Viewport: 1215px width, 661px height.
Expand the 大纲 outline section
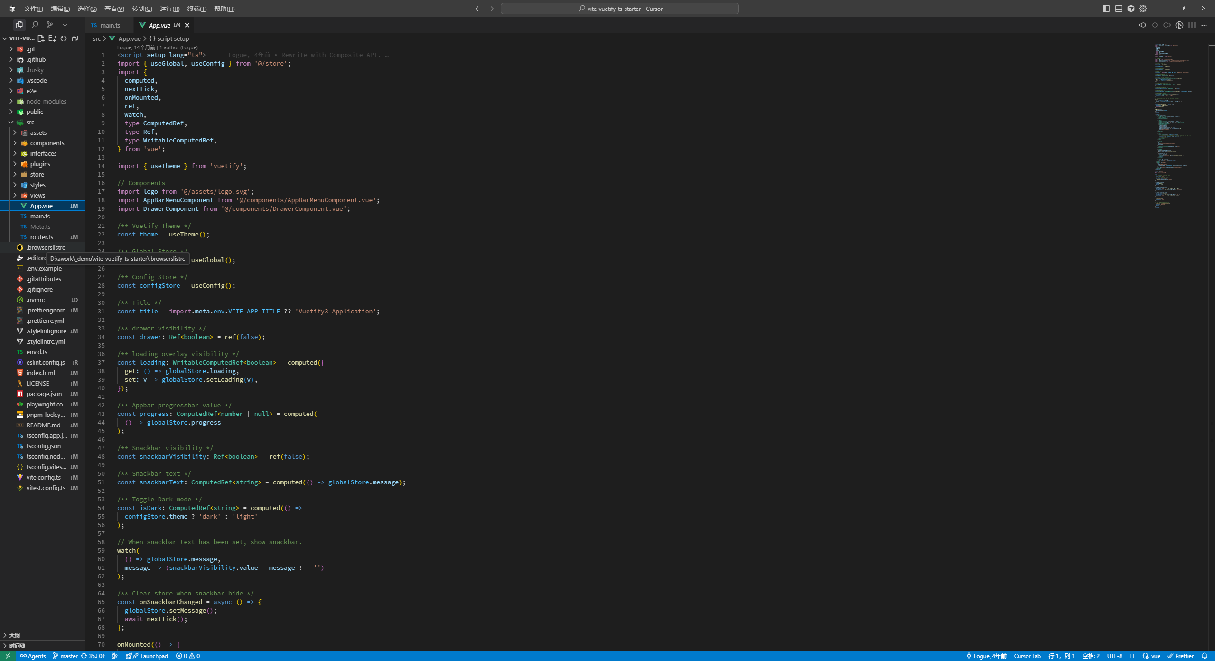click(x=43, y=635)
